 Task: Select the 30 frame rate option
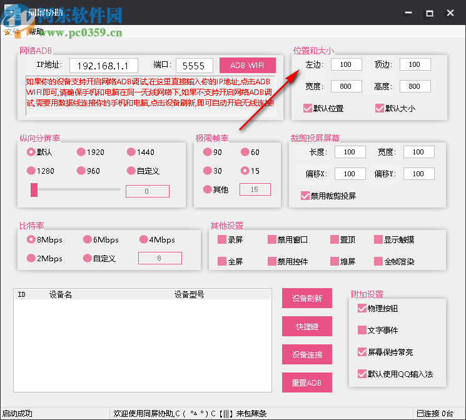(208, 171)
